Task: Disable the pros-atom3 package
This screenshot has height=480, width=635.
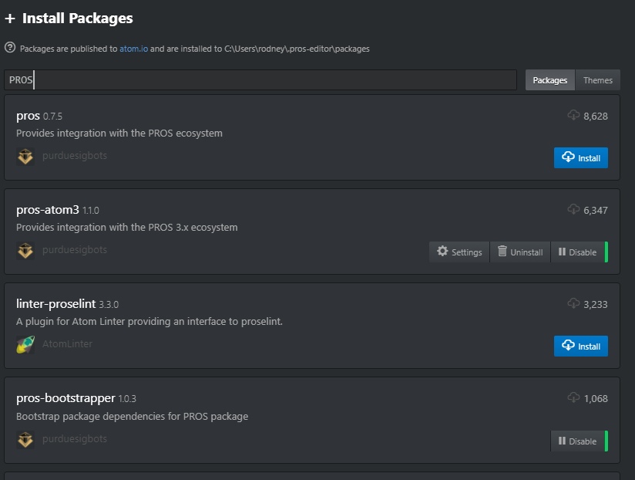Action: point(577,252)
